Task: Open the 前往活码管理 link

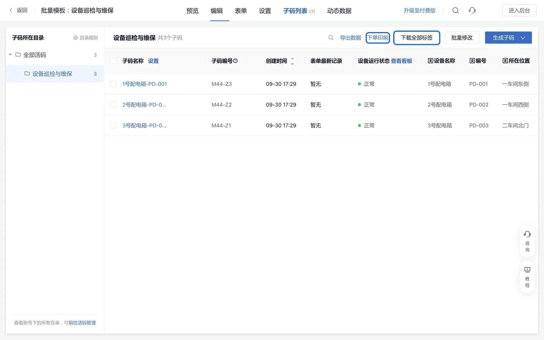Action: coord(82,323)
